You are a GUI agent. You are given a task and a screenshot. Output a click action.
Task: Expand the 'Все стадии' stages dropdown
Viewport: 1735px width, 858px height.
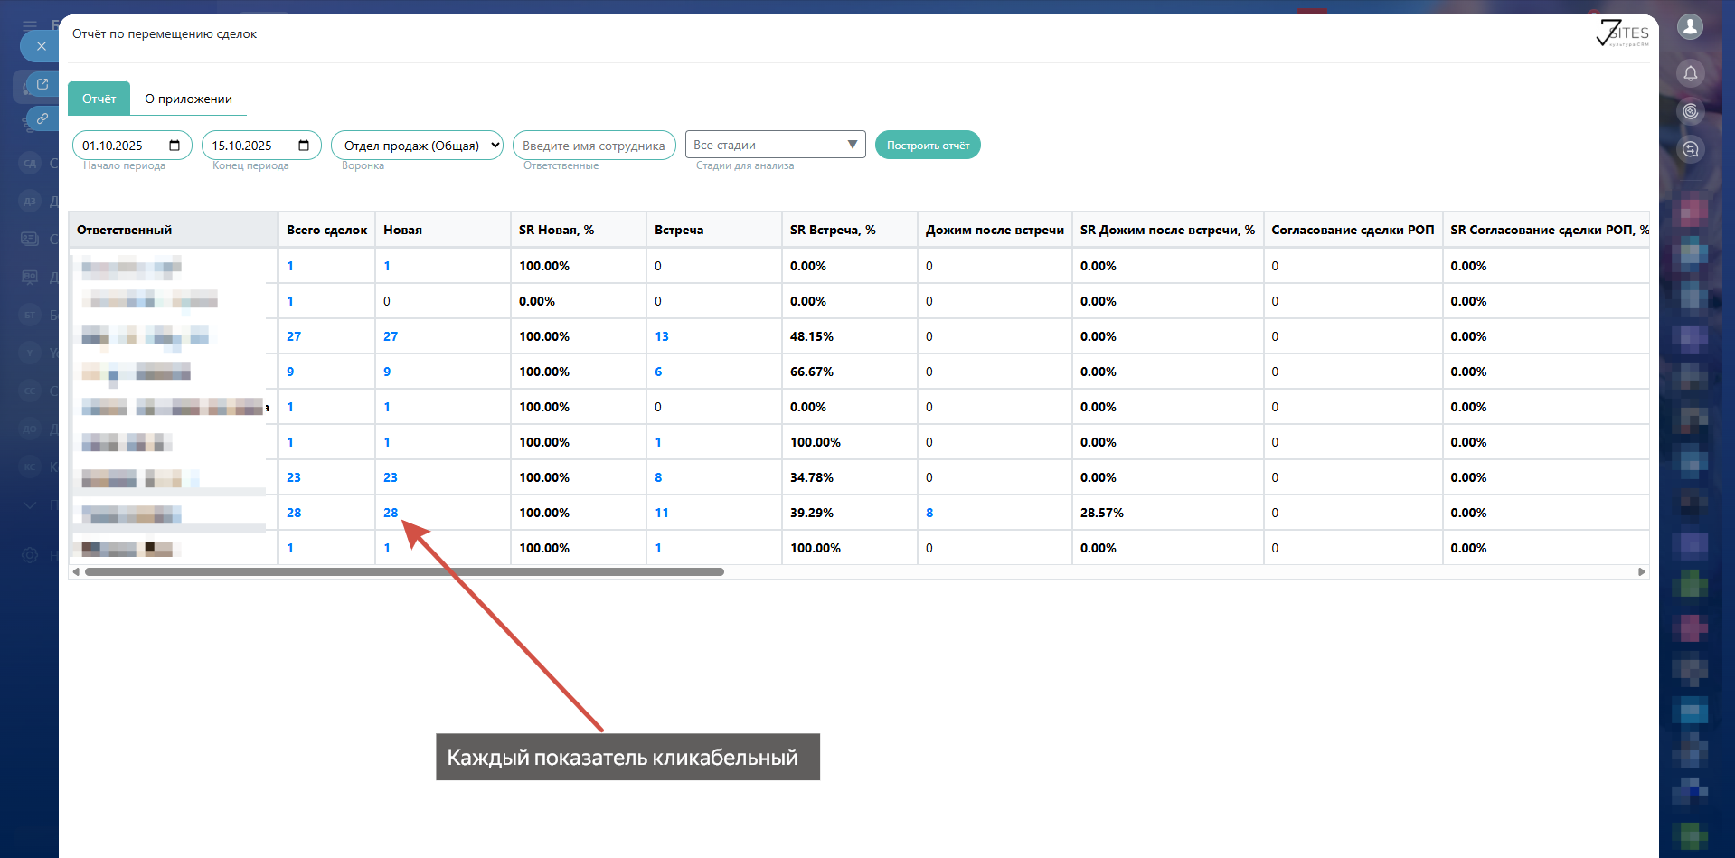tap(775, 145)
